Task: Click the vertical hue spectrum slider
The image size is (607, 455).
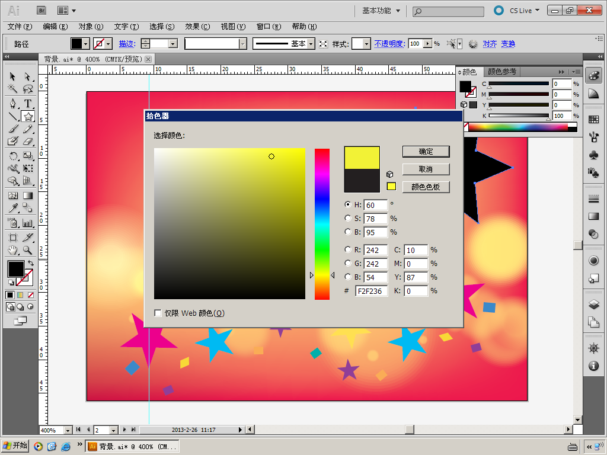Action: (x=322, y=223)
